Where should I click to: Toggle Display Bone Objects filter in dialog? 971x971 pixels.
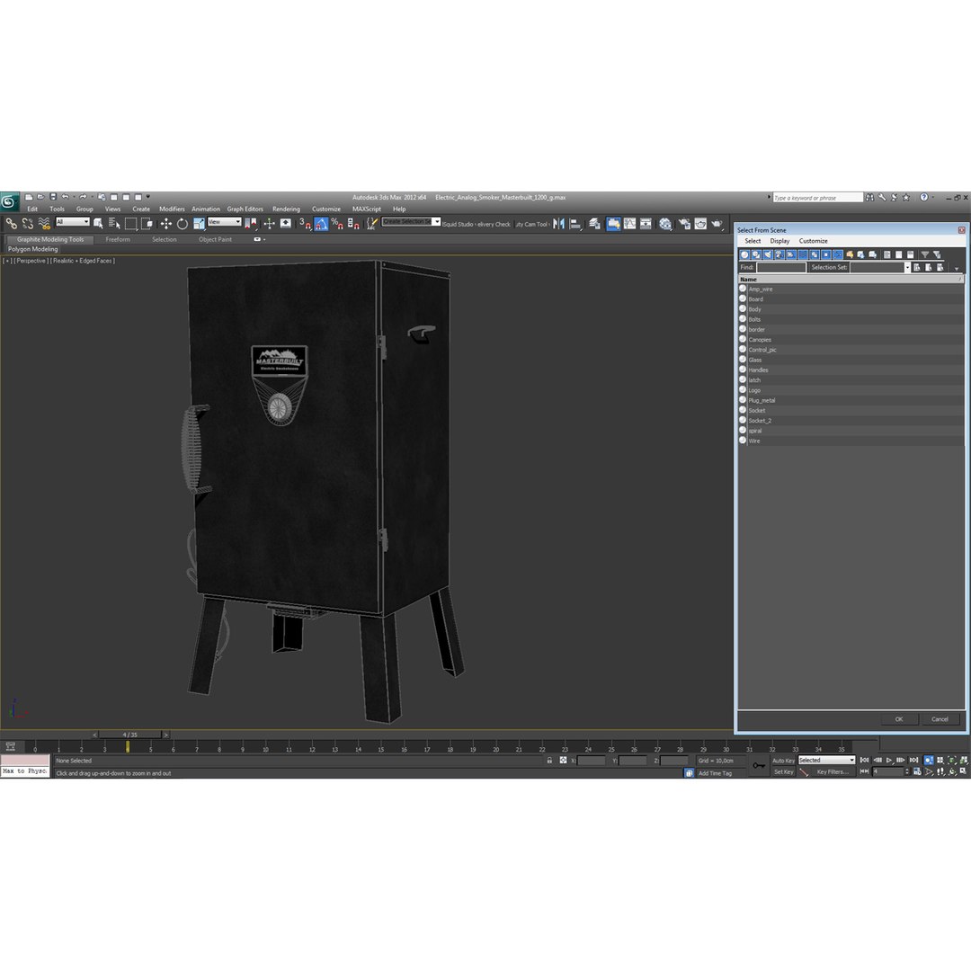tap(838, 254)
